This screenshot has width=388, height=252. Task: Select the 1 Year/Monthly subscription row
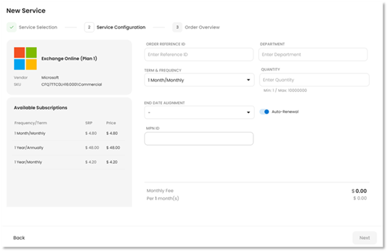pos(68,162)
